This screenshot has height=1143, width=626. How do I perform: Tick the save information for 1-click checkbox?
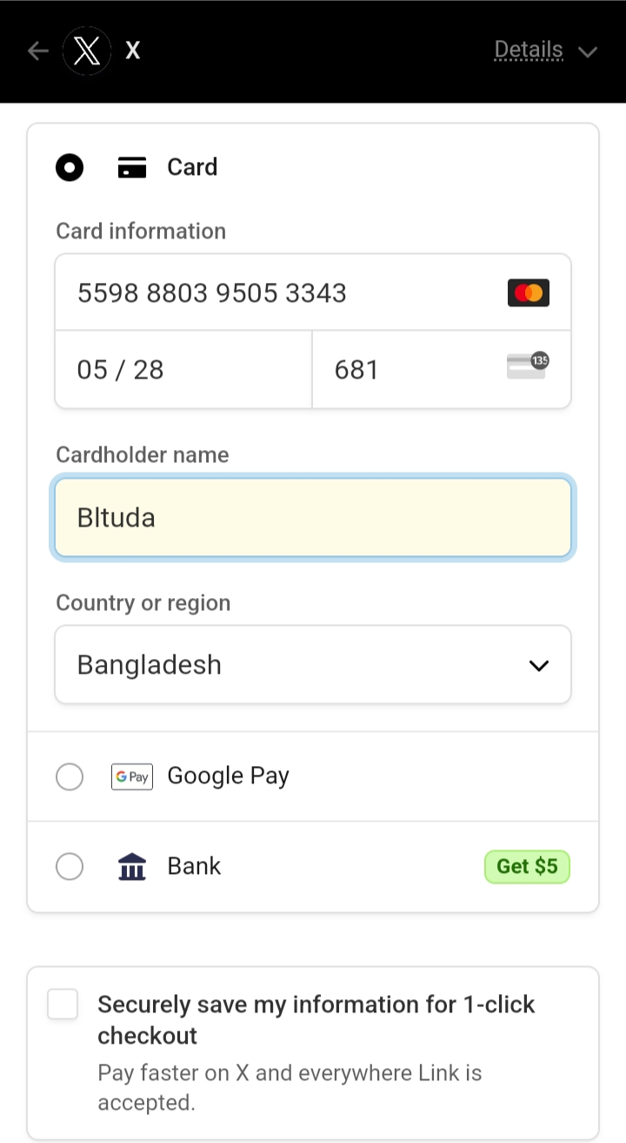pyautogui.click(x=63, y=1005)
